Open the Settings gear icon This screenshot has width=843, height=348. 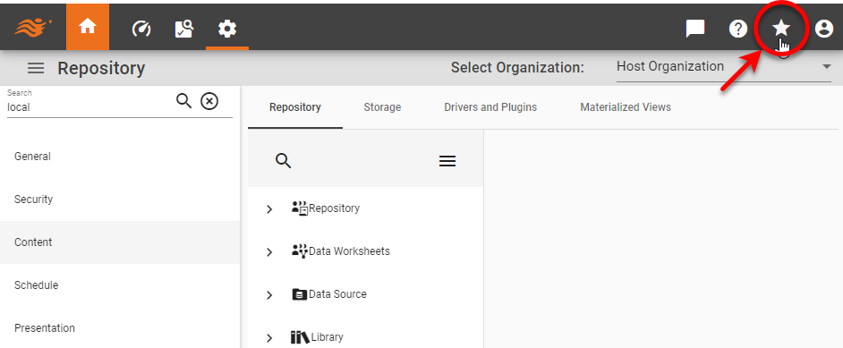(227, 29)
